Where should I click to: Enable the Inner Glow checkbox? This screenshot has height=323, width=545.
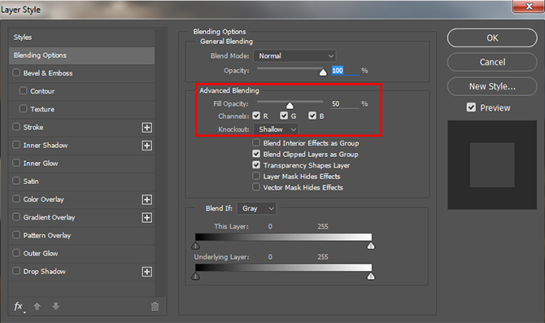pos(16,163)
